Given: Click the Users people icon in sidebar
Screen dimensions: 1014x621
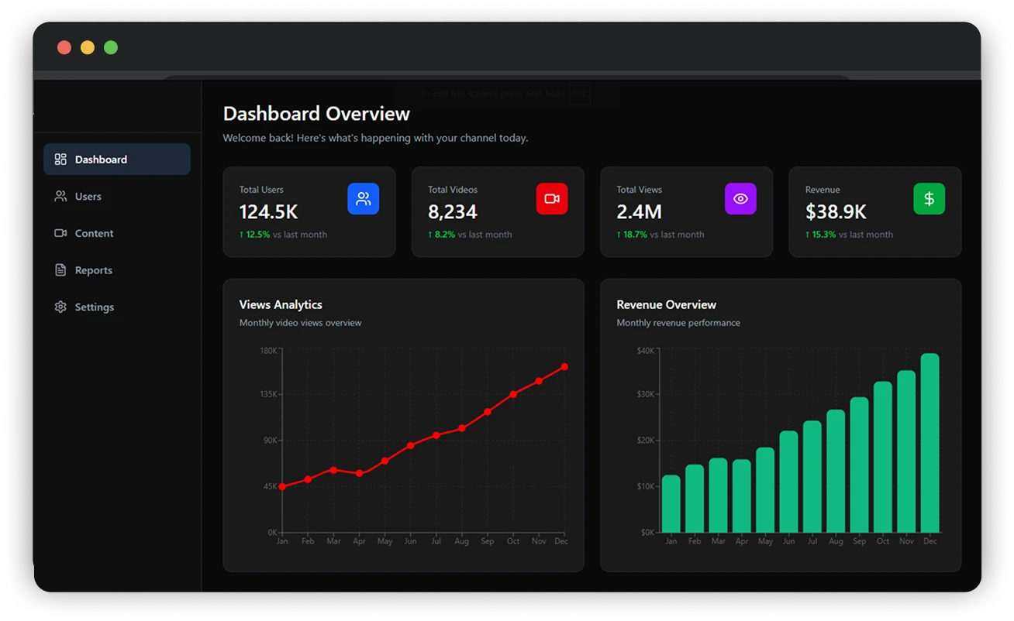Looking at the screenshot, I should coord(60,196).
